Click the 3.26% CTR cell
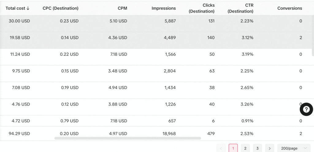 (247, 104)
